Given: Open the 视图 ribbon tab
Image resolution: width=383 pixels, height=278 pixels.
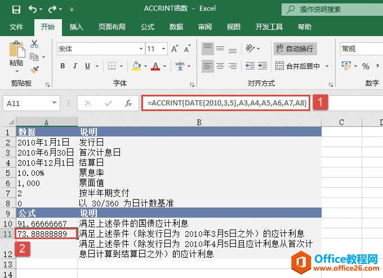Looking at the screenshot, I should (x=234, y=27).
